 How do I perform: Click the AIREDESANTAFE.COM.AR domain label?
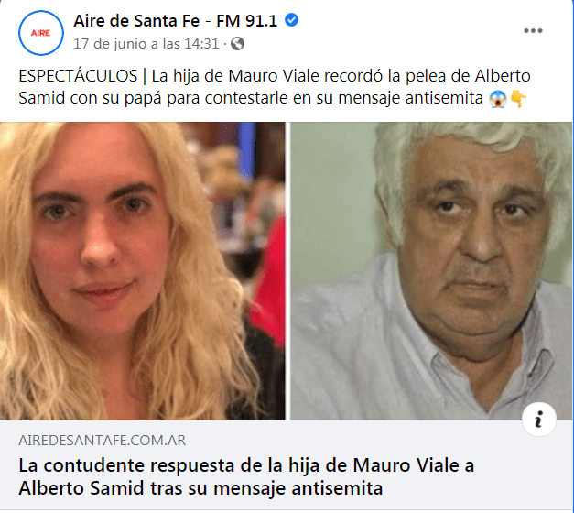tap(103, 441)
